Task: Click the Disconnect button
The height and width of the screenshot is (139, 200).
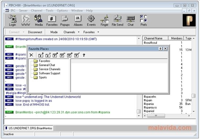Action: coord(35,32)
